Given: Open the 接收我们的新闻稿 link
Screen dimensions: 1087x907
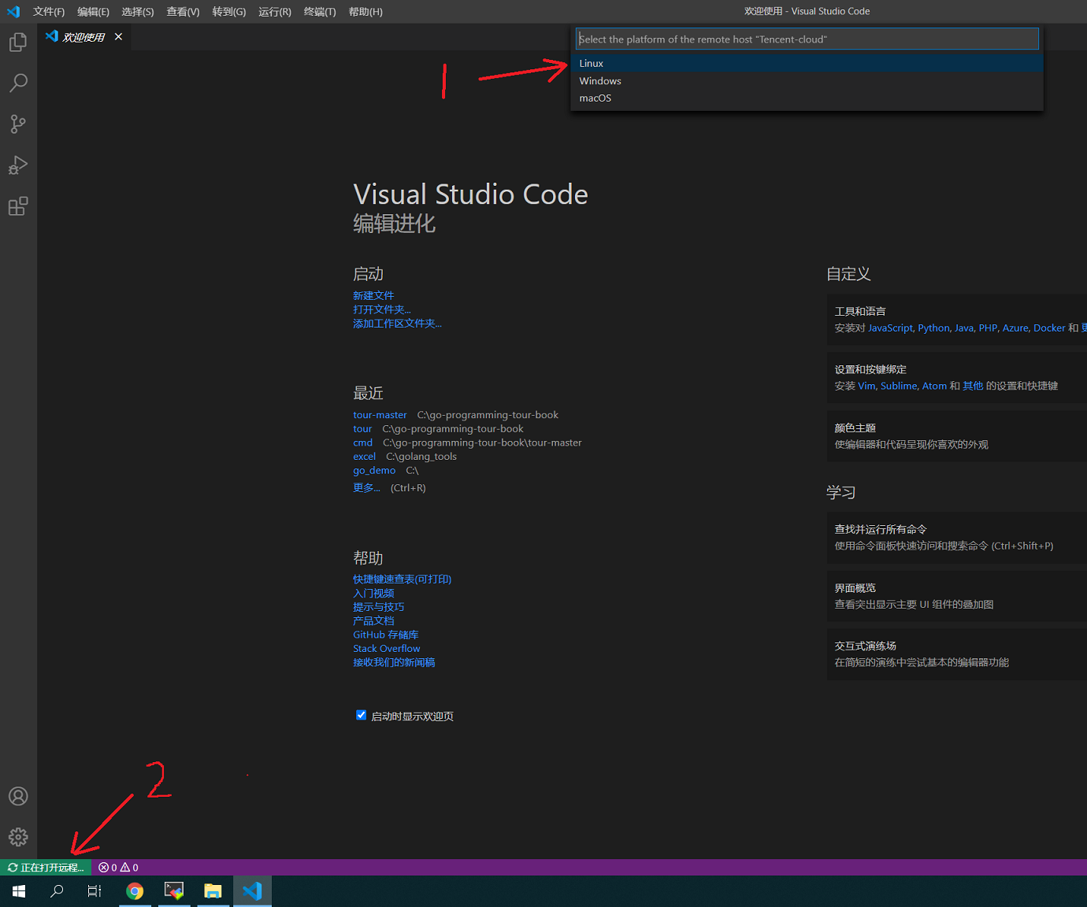Looking at the screenshot, I should pos(394,663).
